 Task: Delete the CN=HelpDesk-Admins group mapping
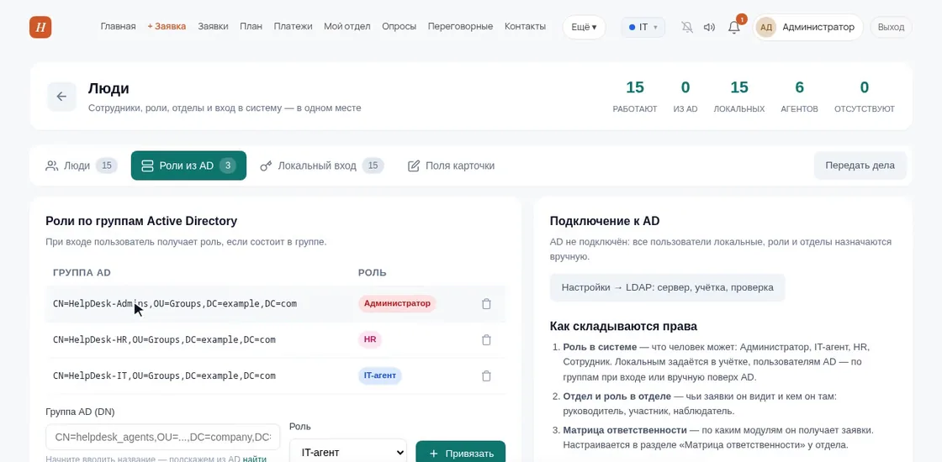point(487,303)
